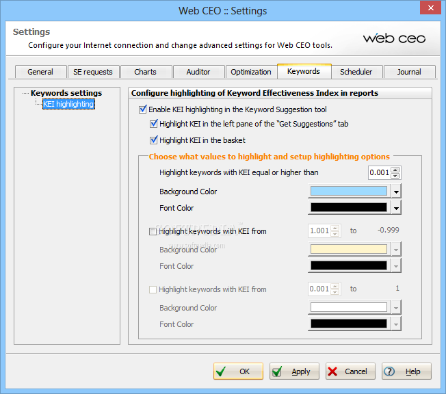Screen dimensions: 446x394
Task: Click the up arrow of the 0.001 from spinner
Action: pyautogui.click(x=335, y=286)
